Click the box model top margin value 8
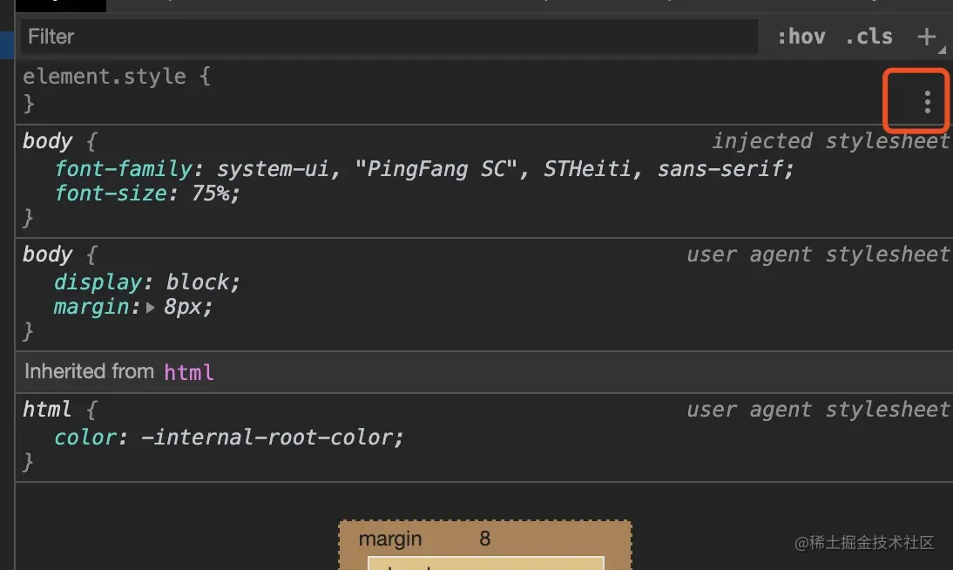This screenshot has width=953, height=570. pyautogui.click(x=484, y=539)
